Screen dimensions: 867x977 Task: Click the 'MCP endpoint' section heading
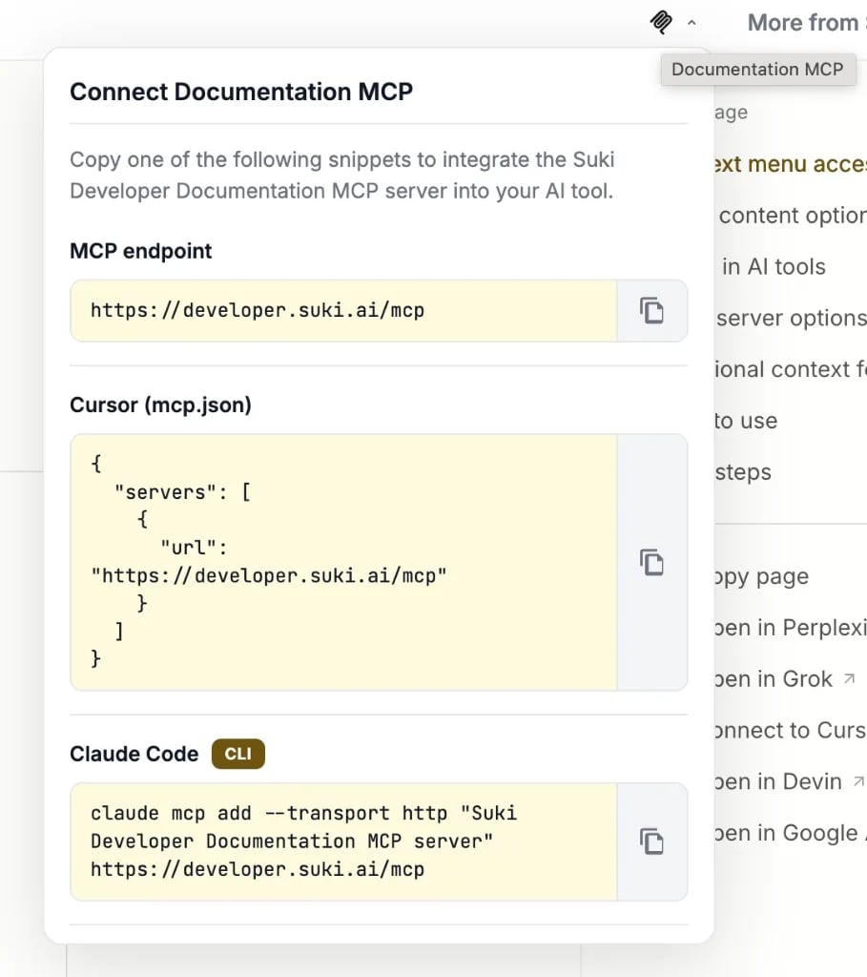point(141,251)
